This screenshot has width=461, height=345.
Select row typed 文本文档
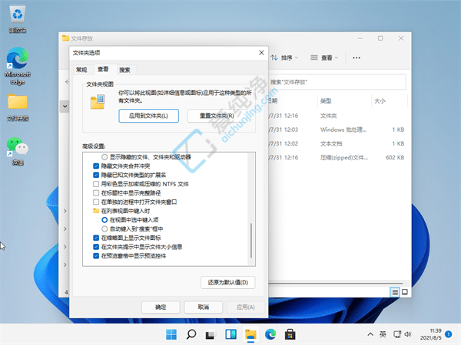[337, 143]
